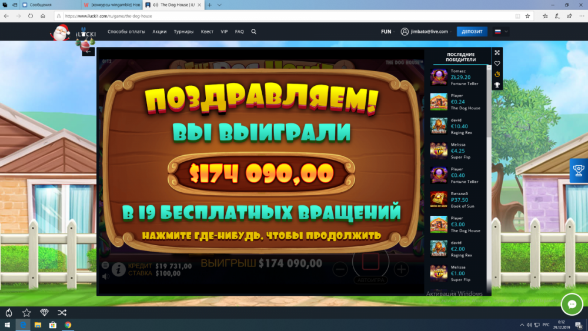The image size is (588, 331).
Task: Close The Dog House browser tab
Action: tap(199, 5)
